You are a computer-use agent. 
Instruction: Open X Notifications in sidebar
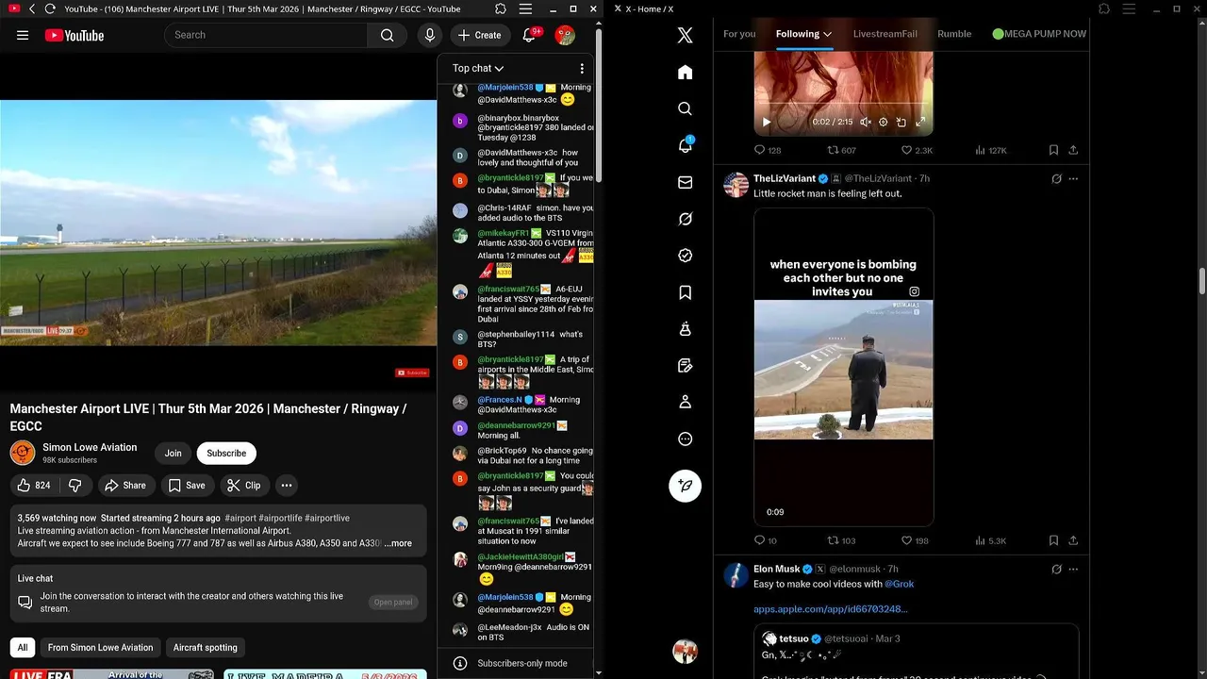[x=686, y=145]
